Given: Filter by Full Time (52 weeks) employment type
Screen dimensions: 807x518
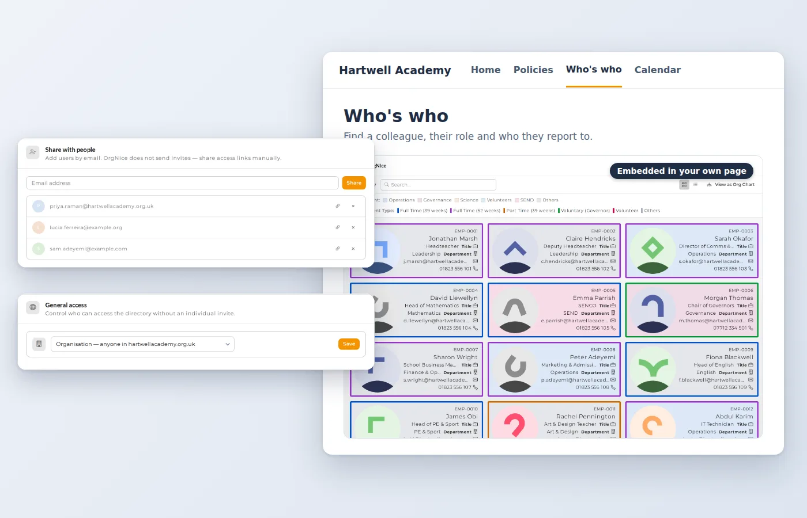Looking at the screenshot, I should click(475, 211).
